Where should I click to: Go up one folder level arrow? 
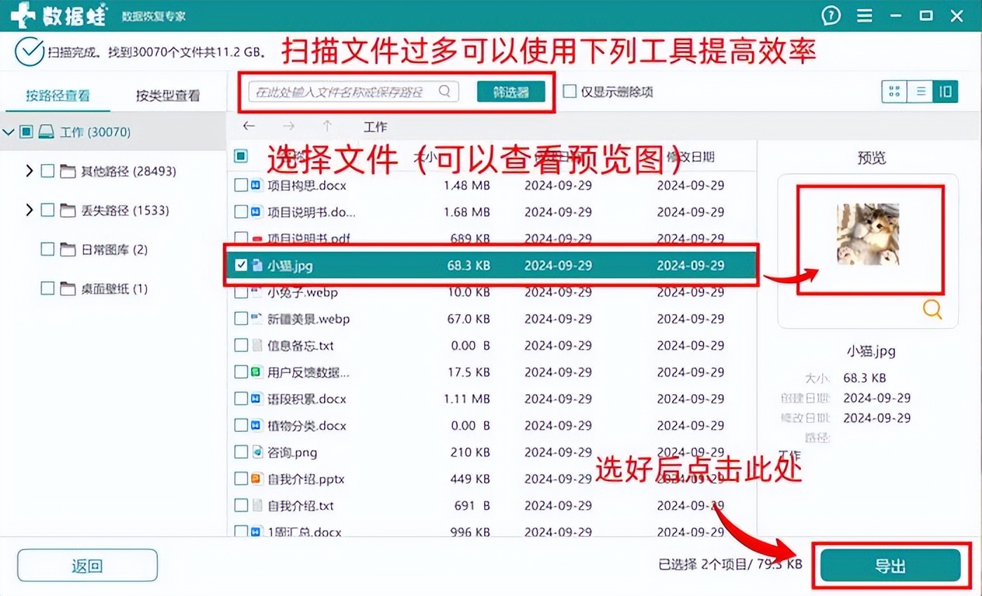(327, 127)
